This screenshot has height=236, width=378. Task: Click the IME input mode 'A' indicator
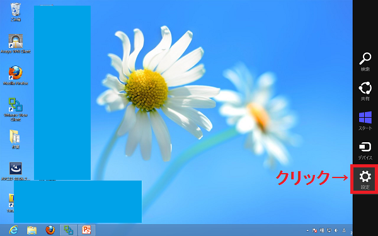tap(344, 230)
